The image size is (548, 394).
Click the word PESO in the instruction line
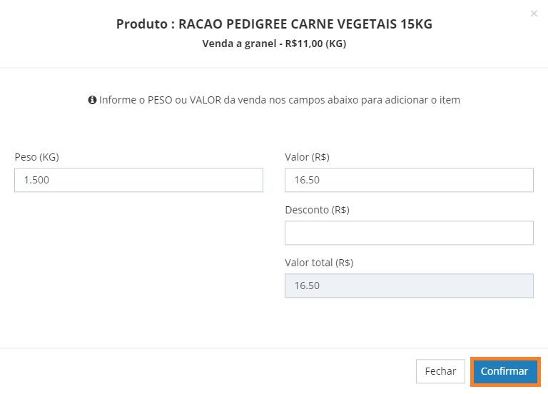(160, 100)
